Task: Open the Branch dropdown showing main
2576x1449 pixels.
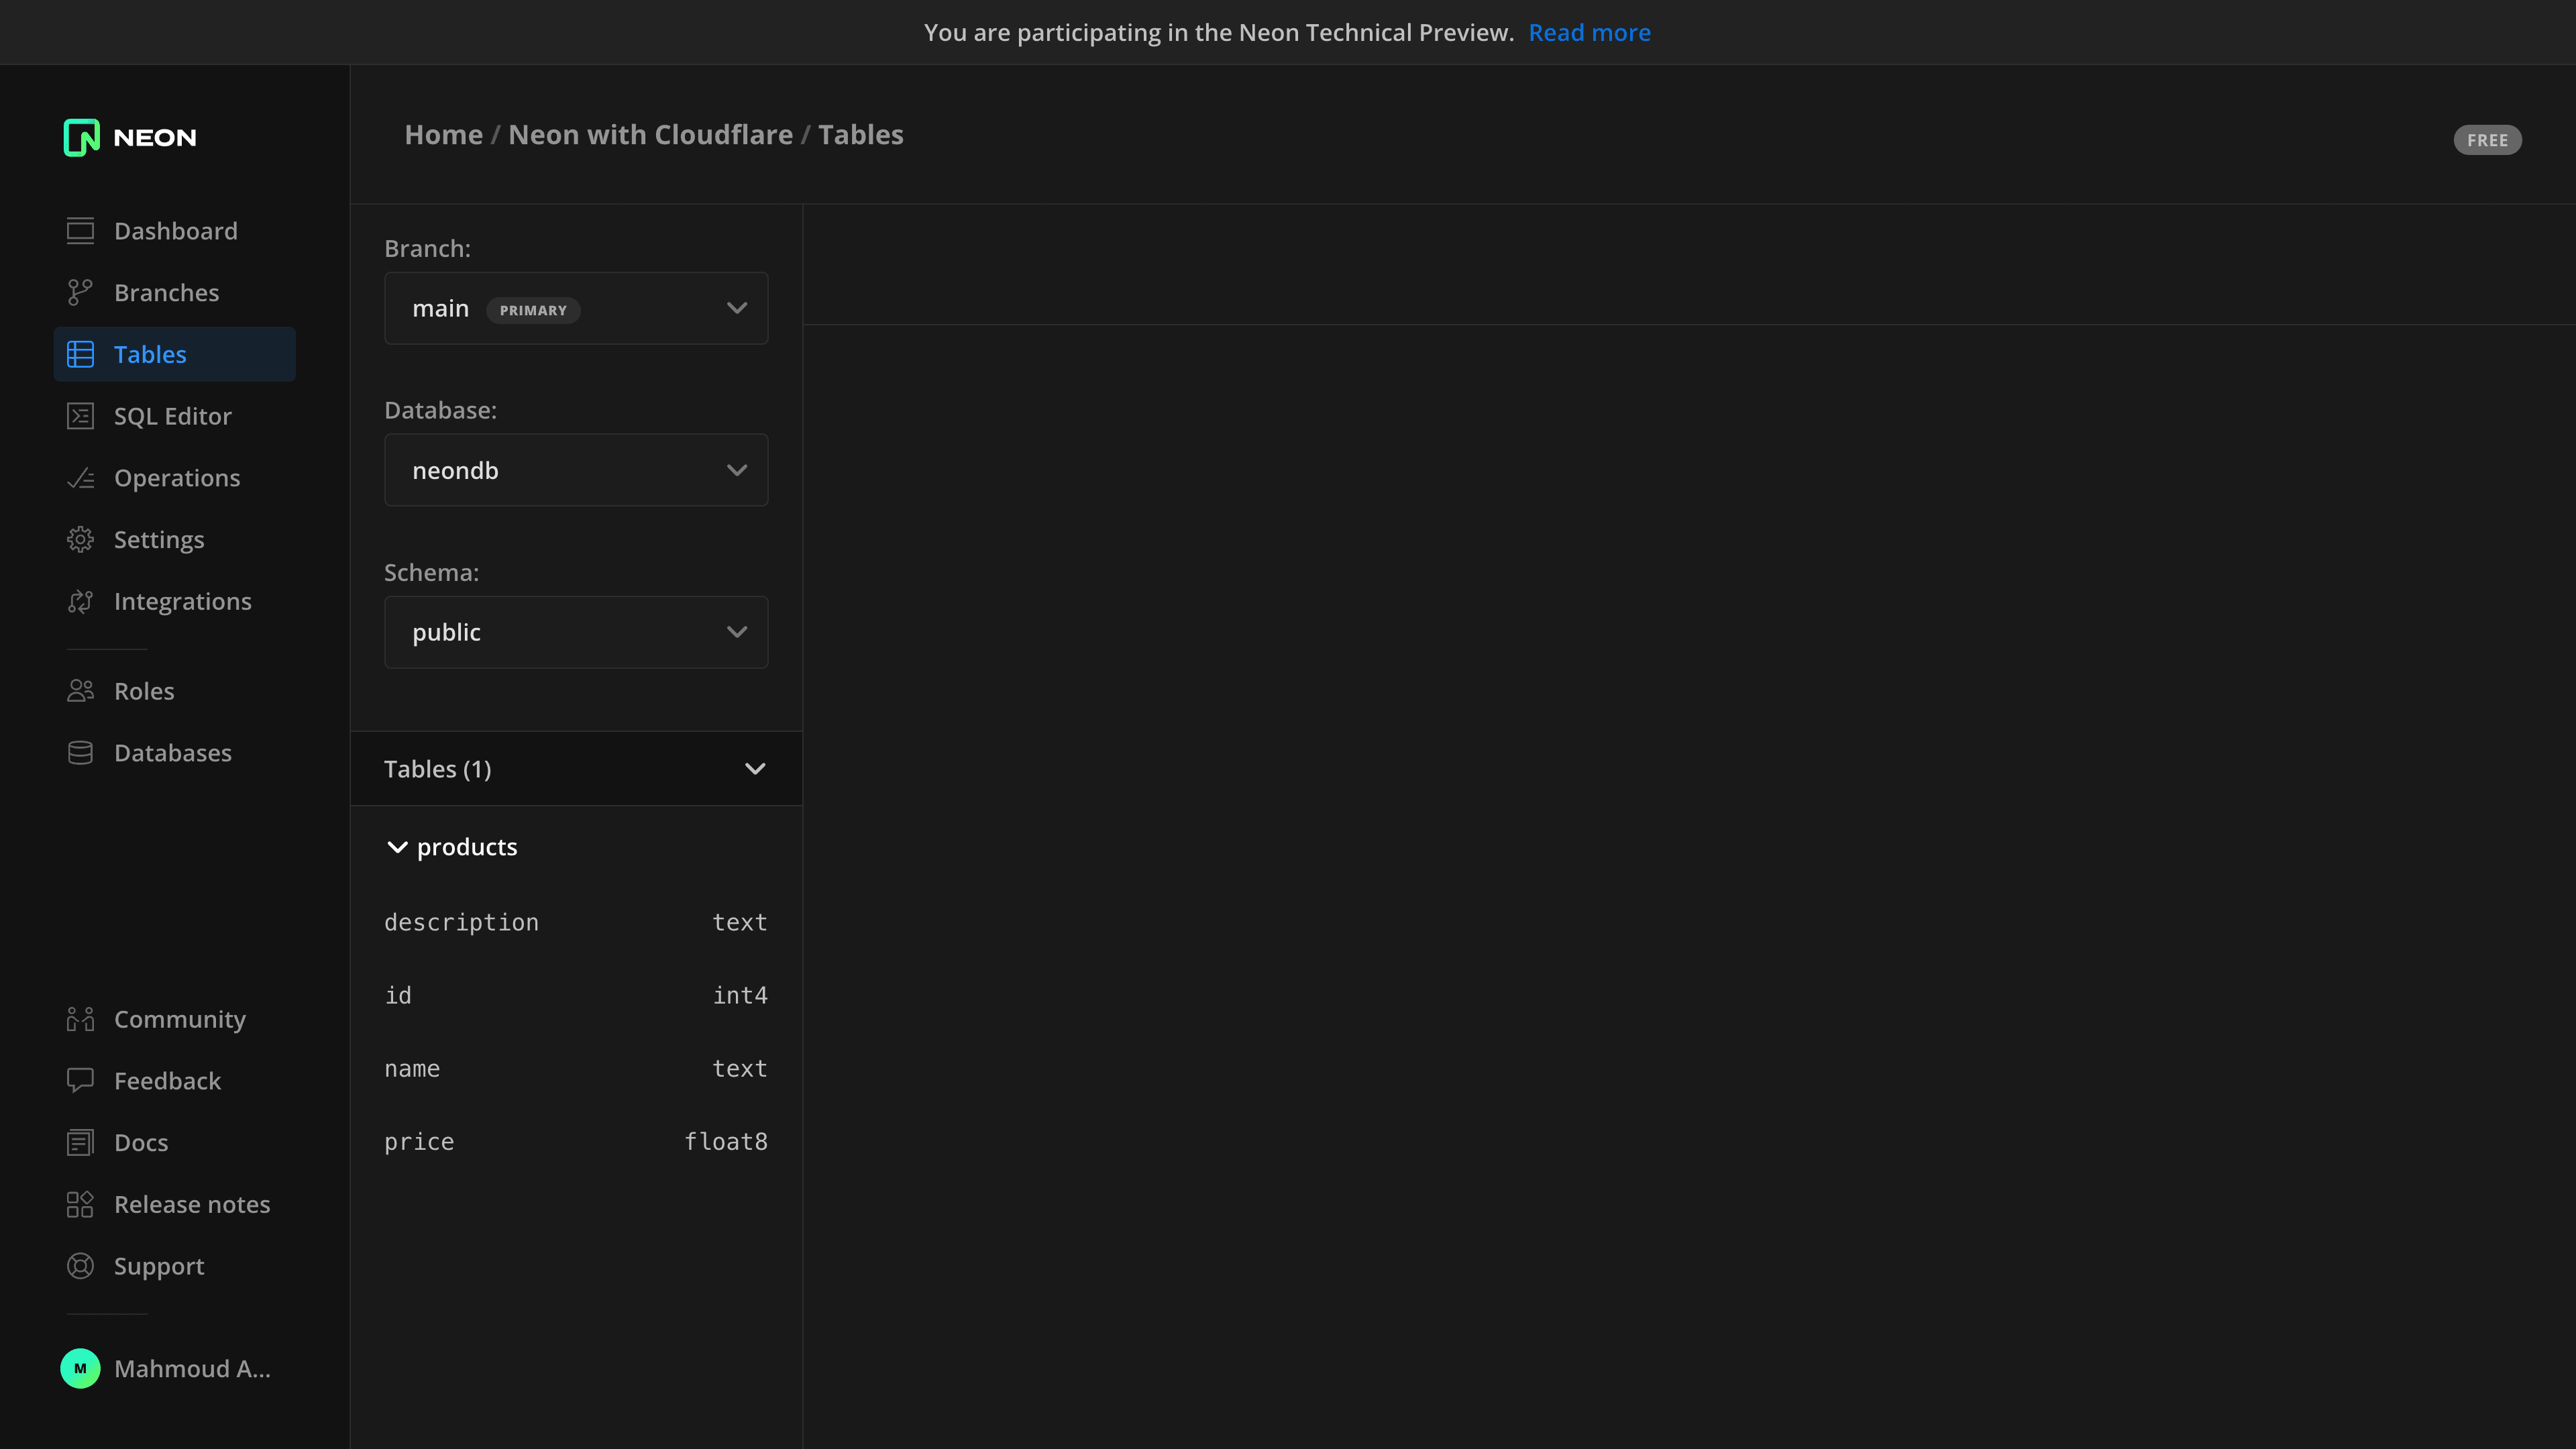Action: (576, 309)
